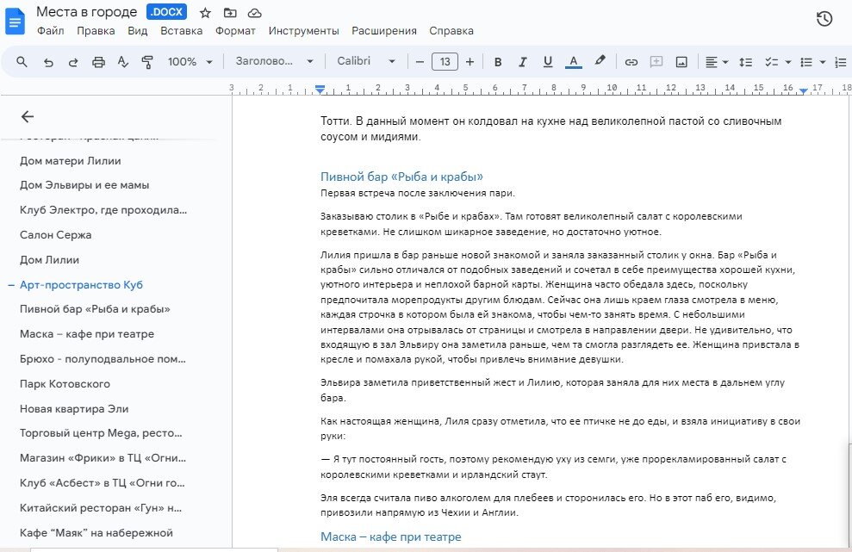Insert a bulleted list
This screenshot has height=552, width=852.
(806, 62)
